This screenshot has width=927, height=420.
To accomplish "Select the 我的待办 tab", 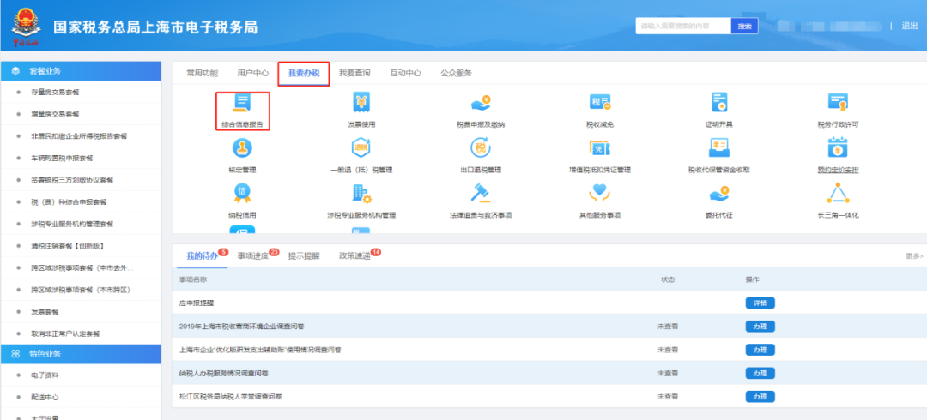I will click(203, 256).
